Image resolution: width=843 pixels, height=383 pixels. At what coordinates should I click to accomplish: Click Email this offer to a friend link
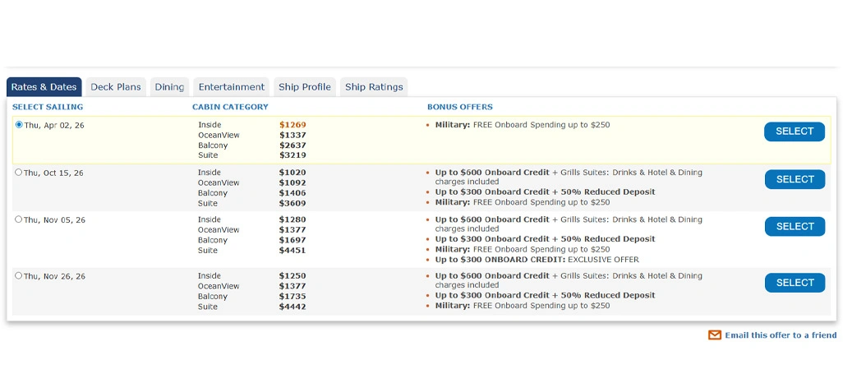point(781,335)
